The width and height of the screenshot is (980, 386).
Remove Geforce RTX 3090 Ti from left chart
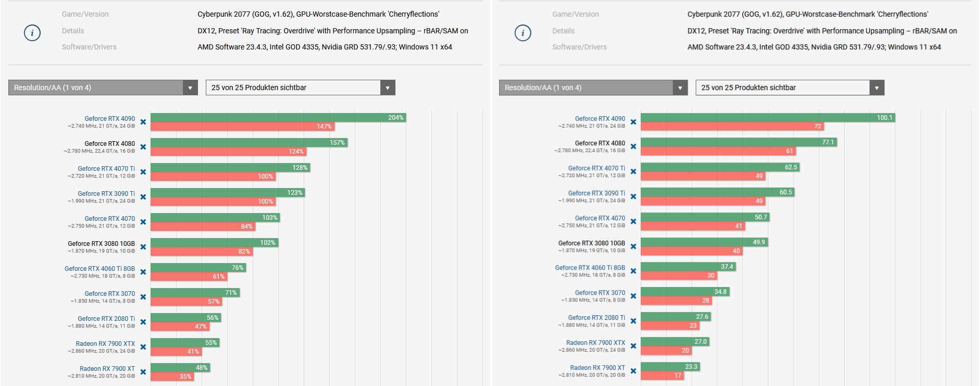pos(143,197)
